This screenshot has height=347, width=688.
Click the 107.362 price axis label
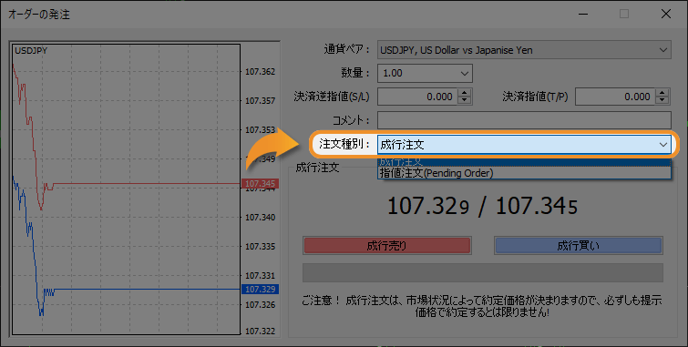click(x=260, y=72)
